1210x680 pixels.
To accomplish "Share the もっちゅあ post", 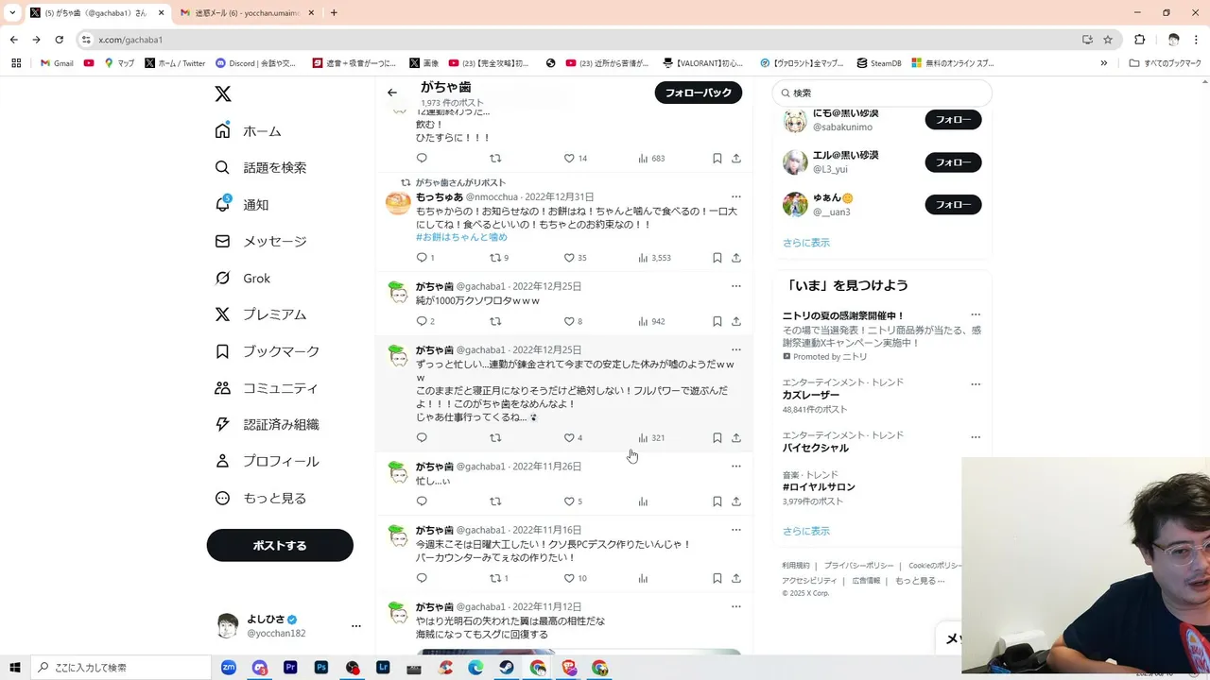I will 736,258.
